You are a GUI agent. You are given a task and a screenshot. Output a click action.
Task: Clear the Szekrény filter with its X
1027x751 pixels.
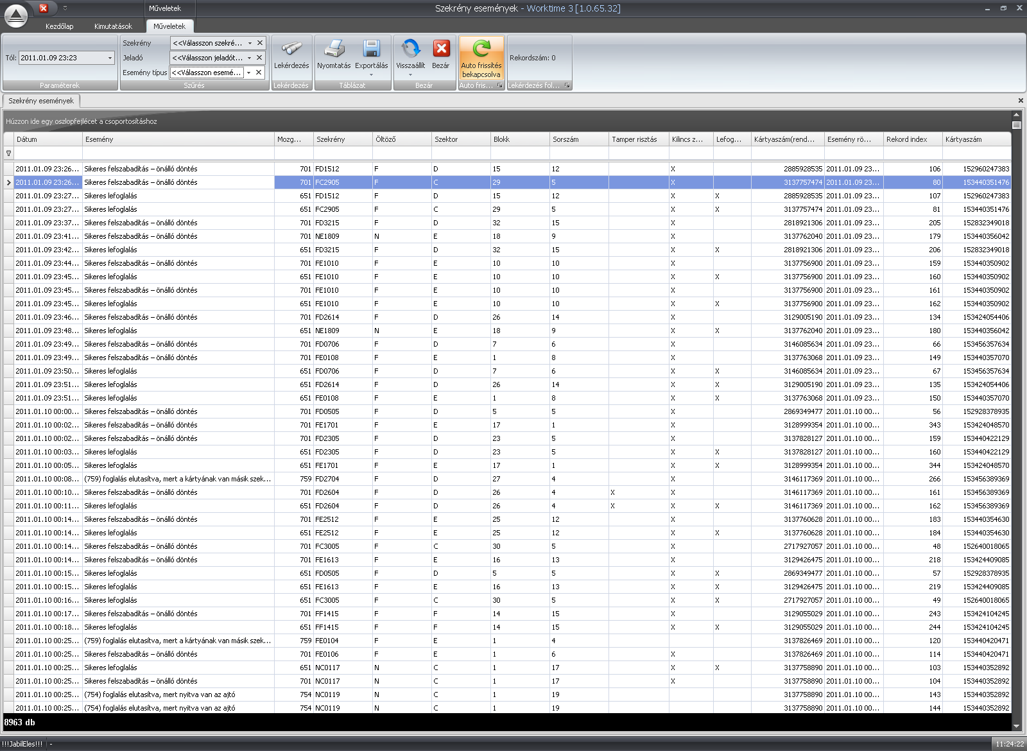pyautogui.click(x=260, y=43)
